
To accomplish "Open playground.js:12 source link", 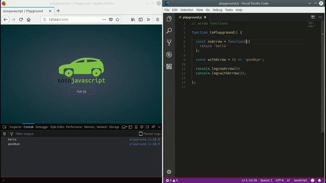I will click(x=145, y=144).
